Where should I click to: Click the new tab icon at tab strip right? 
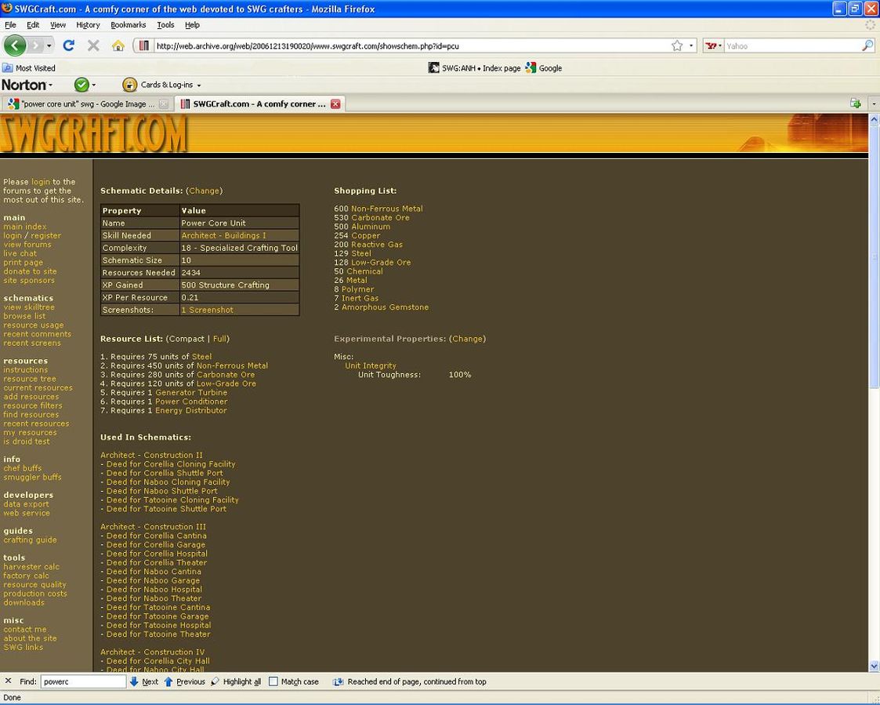pyautogui.click(x=856, y=104)
